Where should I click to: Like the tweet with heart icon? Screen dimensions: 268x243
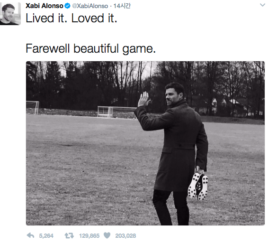pos(107,235)
